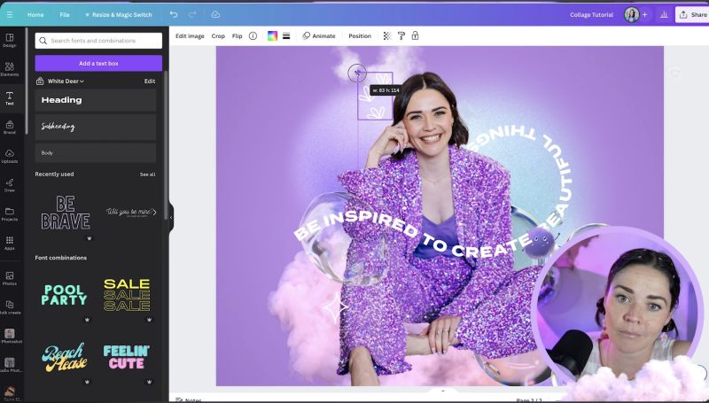
Task: Select the Beach Please font combination
Action: point(64,357)
